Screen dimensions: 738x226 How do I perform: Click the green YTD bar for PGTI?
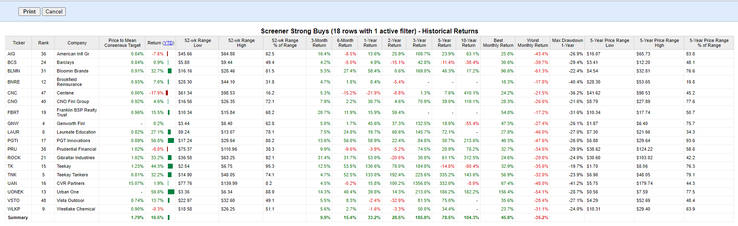tap(171, 140)
